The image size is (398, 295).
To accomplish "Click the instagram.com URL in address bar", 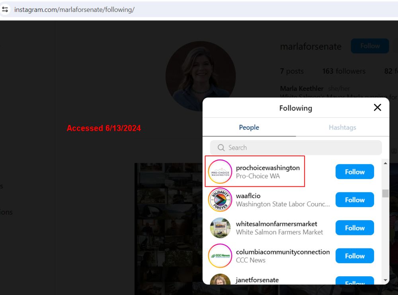I will tap(74, 10).
